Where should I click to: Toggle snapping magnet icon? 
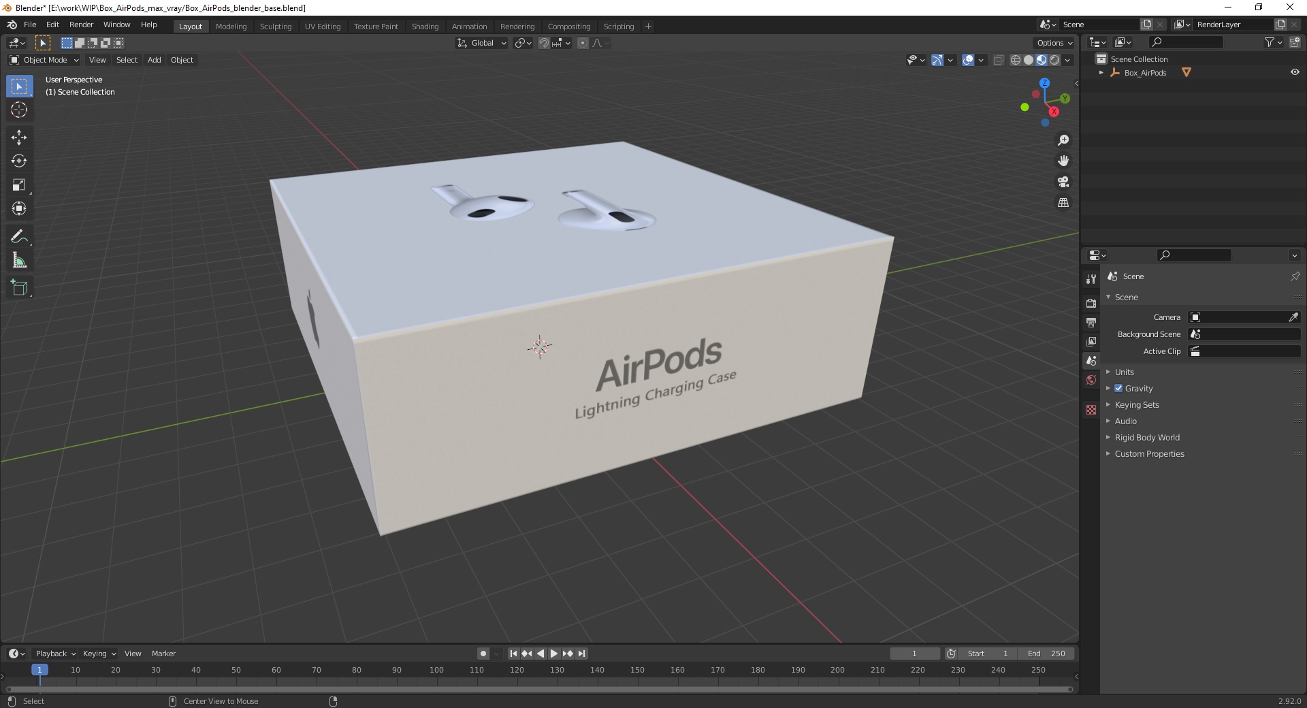[543, 43]
